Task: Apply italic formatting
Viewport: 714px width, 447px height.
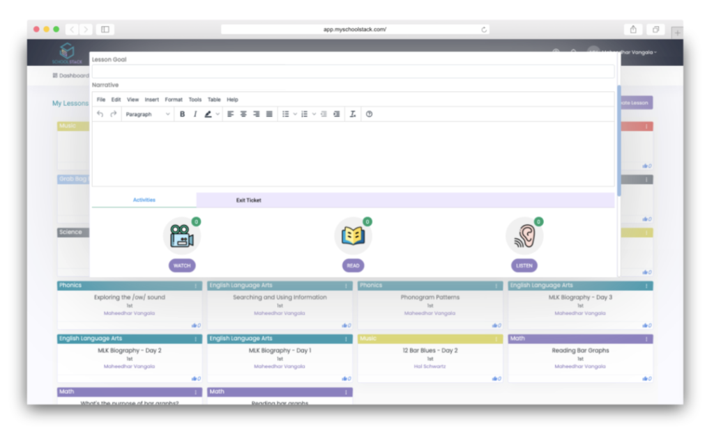Action: [195, 113]
